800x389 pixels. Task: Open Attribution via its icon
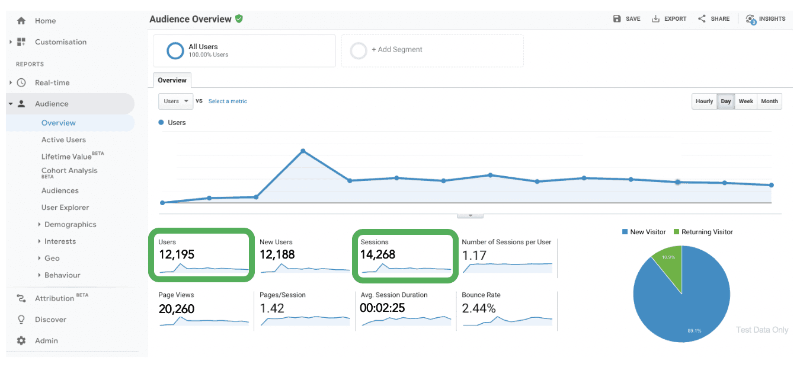coord(22,298)
